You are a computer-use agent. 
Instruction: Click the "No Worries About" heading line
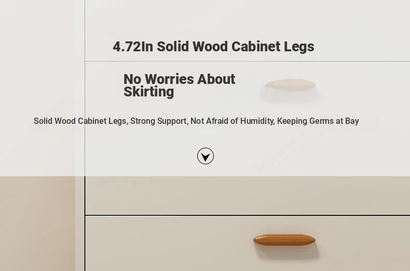(x=180, y=79)
